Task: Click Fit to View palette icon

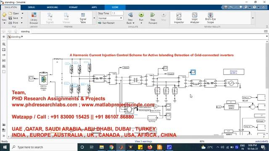Action: click(x=4, y=49)
